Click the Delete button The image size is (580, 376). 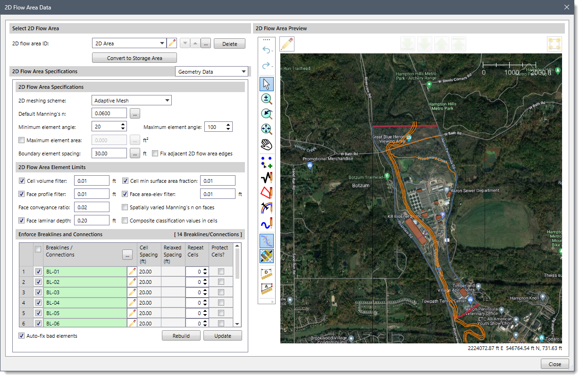click(230, 44)
